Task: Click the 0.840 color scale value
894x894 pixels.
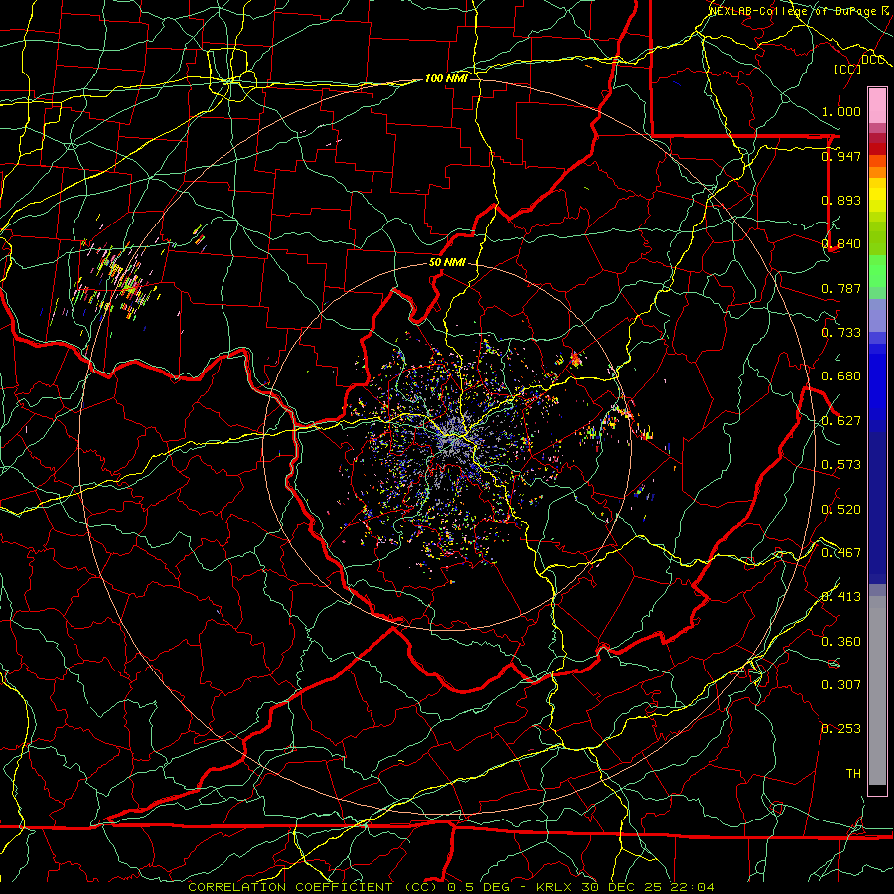Action: (841, 244)
